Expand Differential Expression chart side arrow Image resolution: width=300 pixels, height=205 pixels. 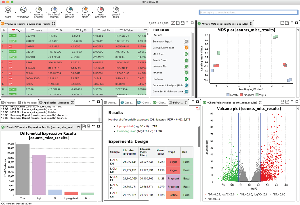point(100,133)
